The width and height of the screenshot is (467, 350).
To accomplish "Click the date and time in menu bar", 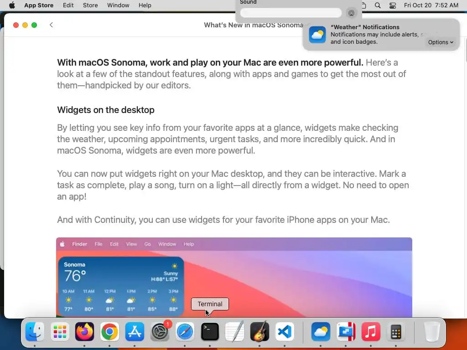I will tap(431, 5).
